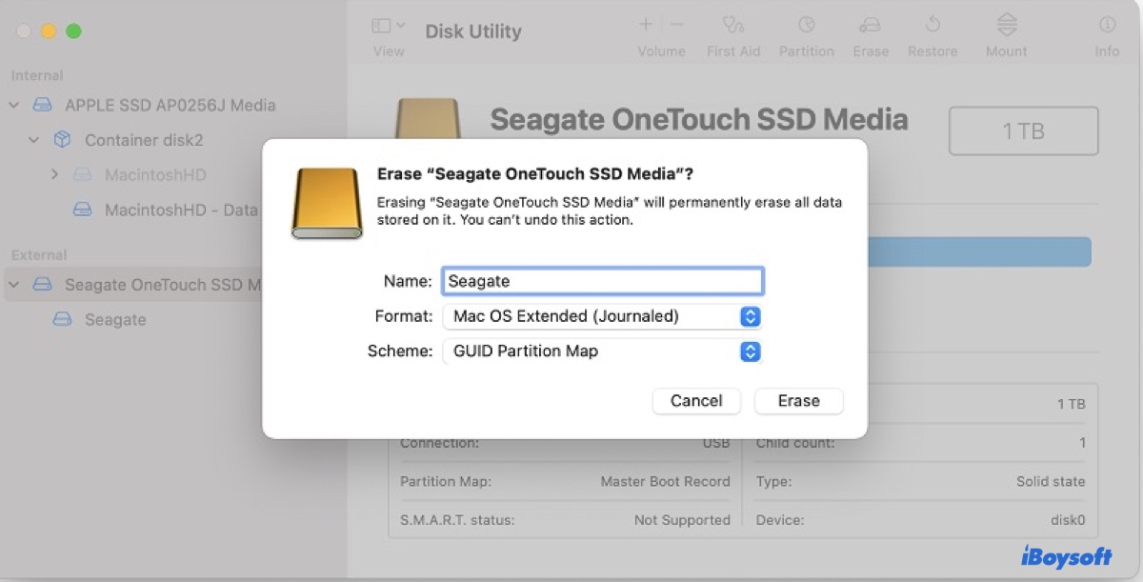Screen dimensions: 1143x582
Task: Expand the MacintoshHD volume chevron
Action: [54, 175]
